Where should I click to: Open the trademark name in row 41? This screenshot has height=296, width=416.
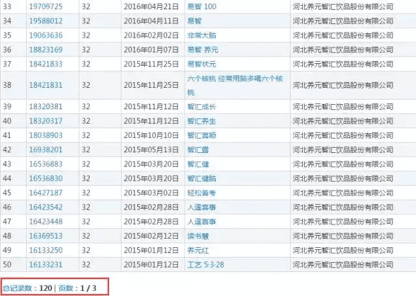tap(201, 135)
